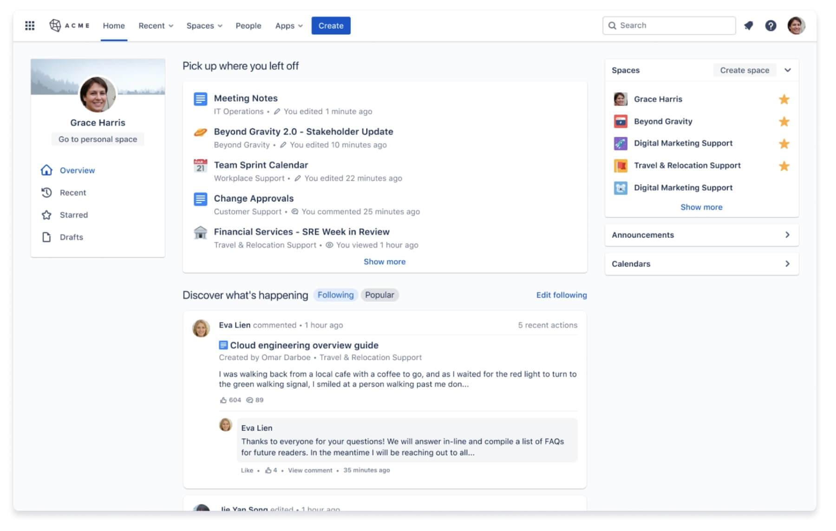Viewport: 836px width, 531px height.
Task: Open the Beyond Gravity space icon
Action: [620, 121]
